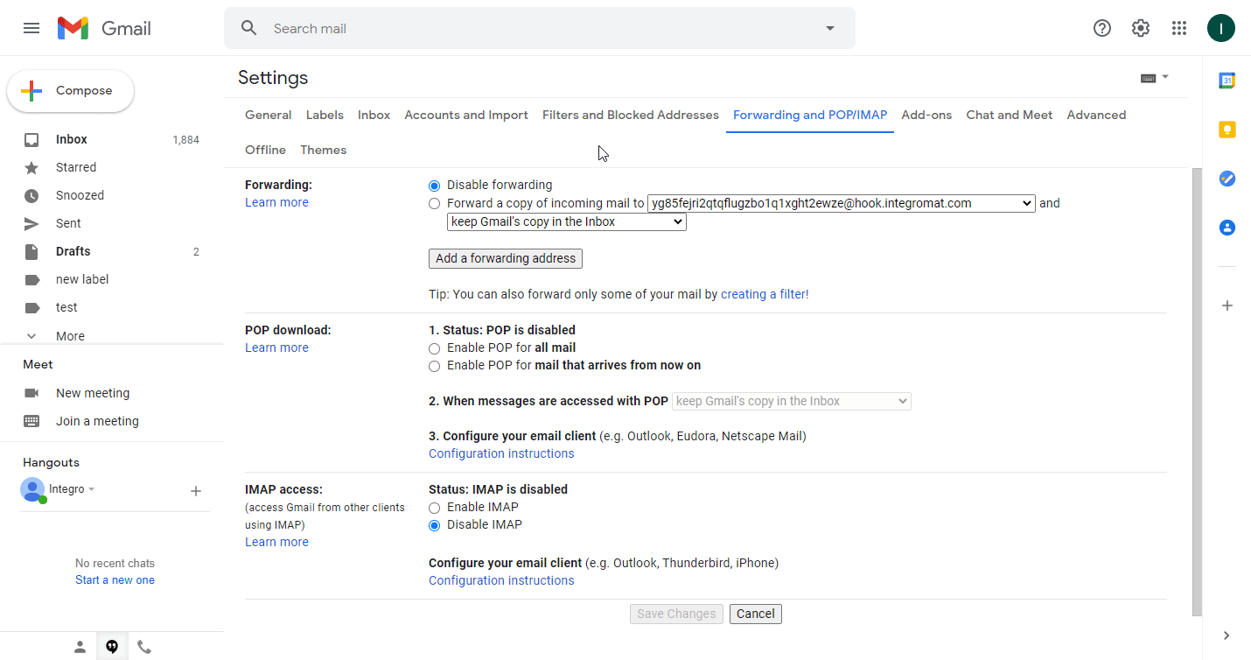The image size is (1251, 660).
Task: Open Google Keep side panel icon
Action: (x=1227, y=130)
